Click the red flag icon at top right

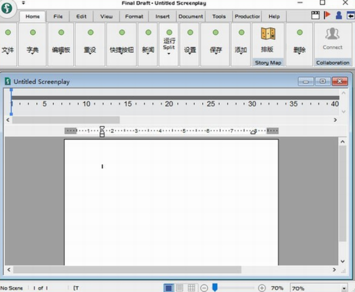[327, 16]
